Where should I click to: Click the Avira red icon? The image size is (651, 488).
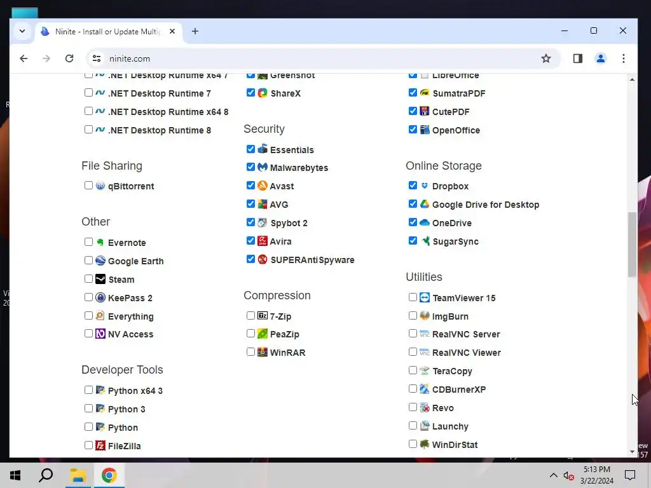263,241
